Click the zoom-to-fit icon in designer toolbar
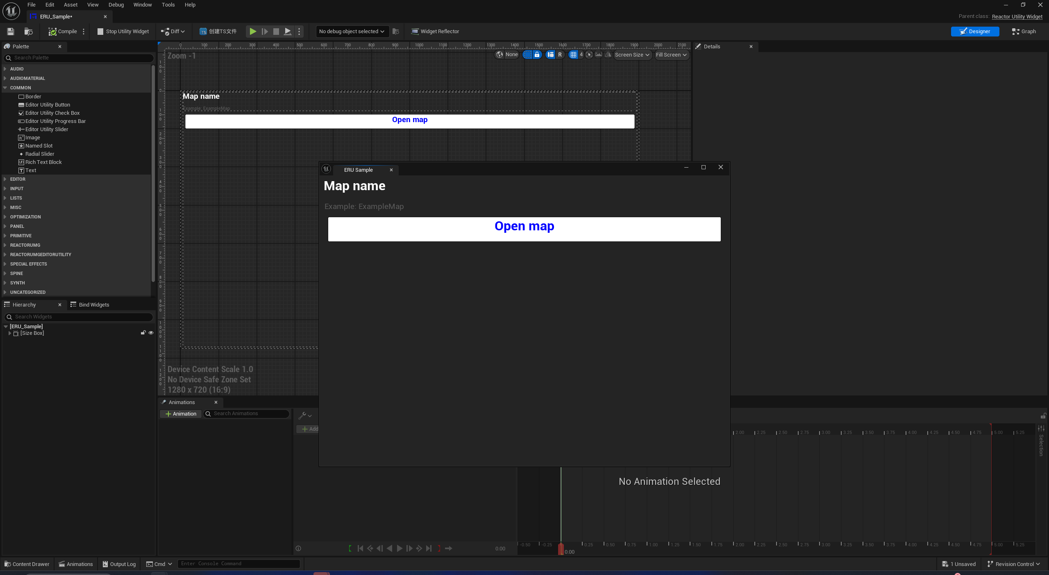 pos(589,55)
